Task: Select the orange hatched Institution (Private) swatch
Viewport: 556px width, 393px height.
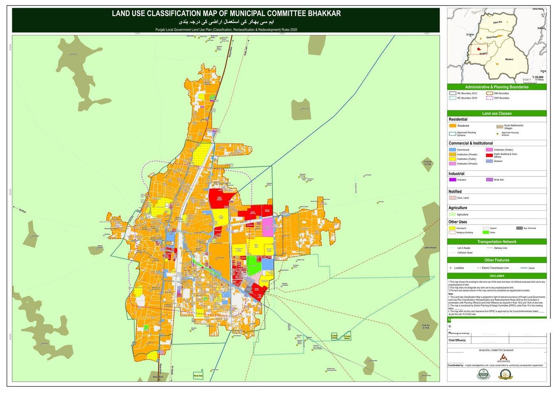Action: coord(452,154)
